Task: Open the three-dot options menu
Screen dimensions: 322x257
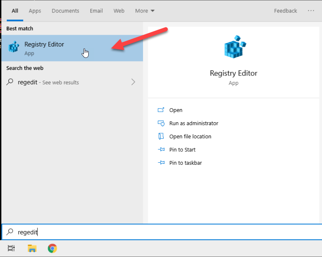Action: (x=311, y=11)
